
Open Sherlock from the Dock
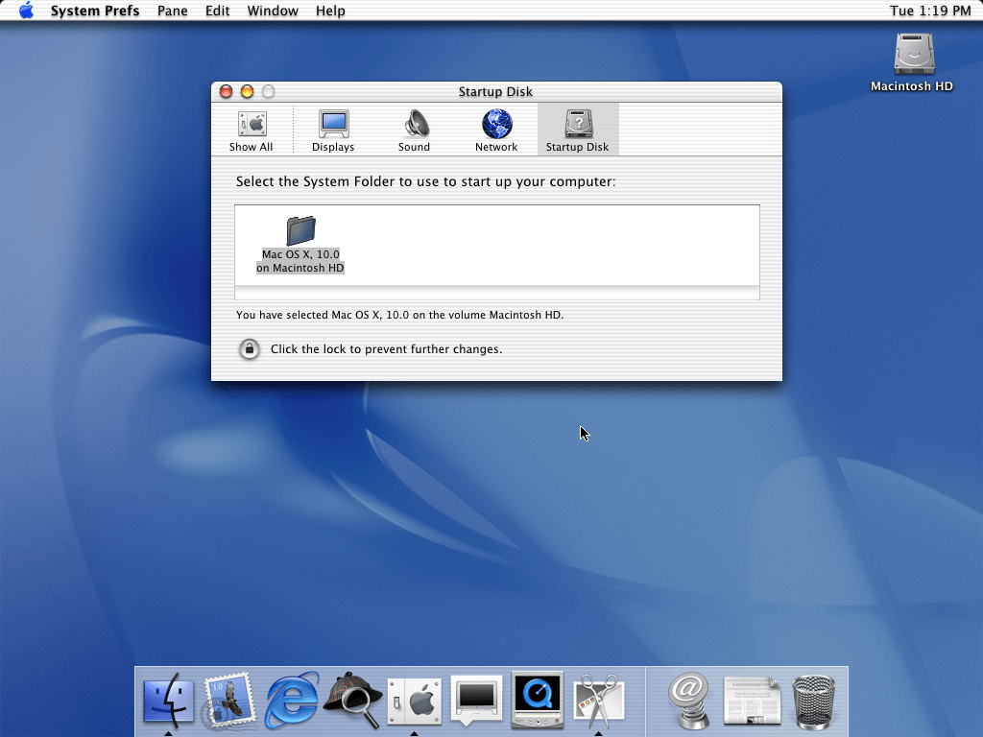coord(353,700)
